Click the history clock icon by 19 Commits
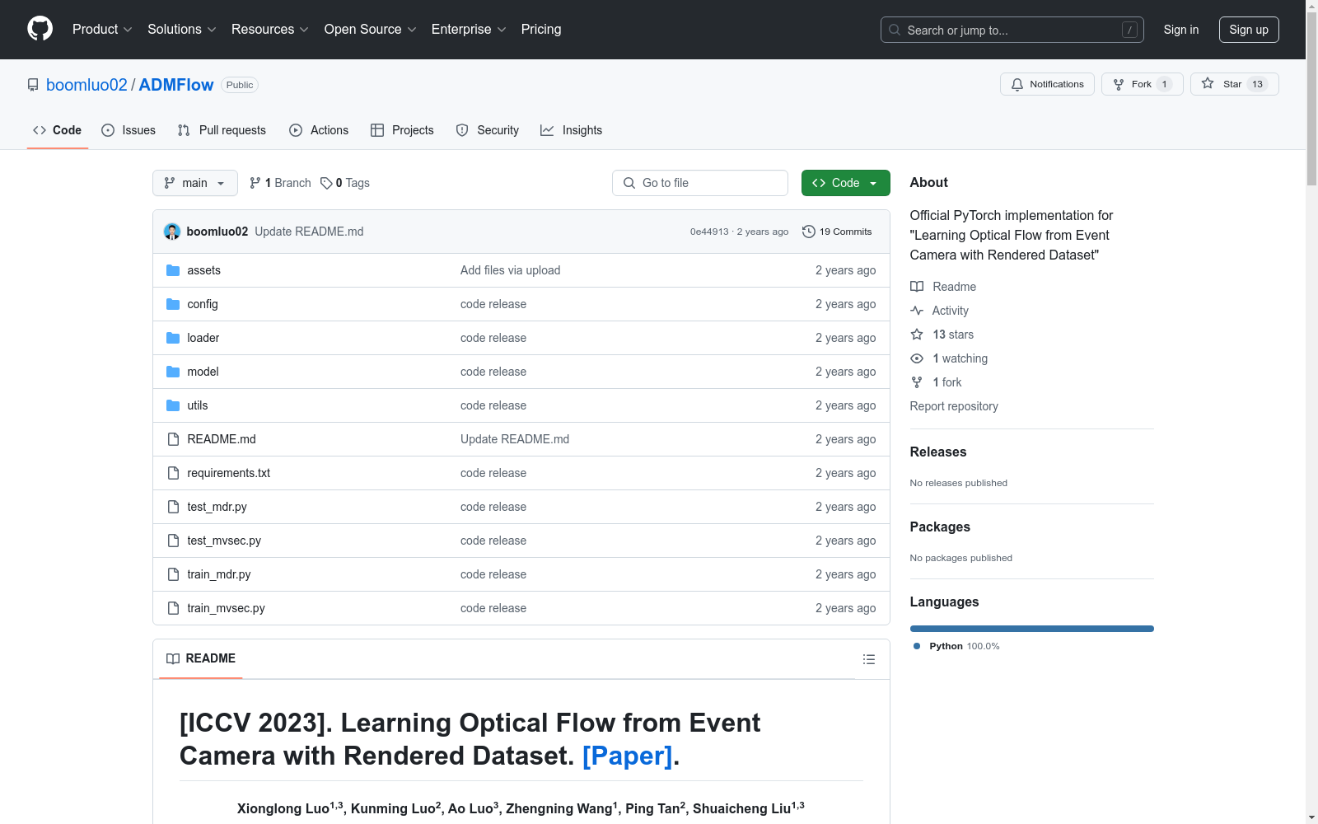Screen dimensions: 1318x824 click(x=809, y=232)
